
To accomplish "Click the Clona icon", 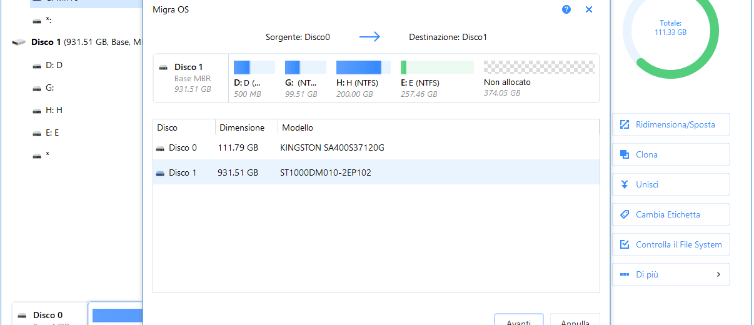I will point(624,154).
